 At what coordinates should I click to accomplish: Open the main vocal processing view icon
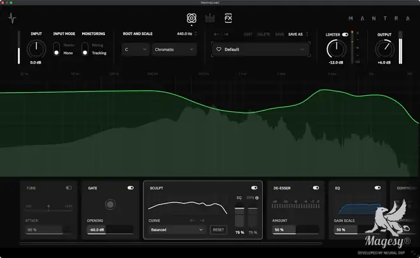click(192, 18)
